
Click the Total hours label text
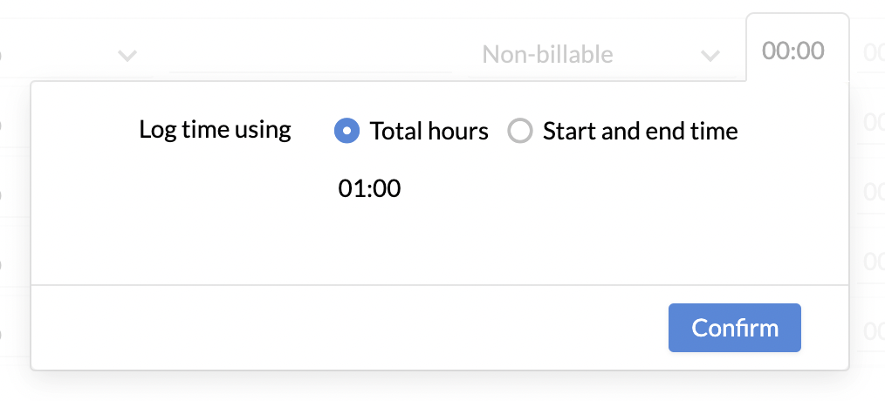tap(429, 132)
